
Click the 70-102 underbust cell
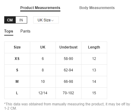tap(69, 93)
